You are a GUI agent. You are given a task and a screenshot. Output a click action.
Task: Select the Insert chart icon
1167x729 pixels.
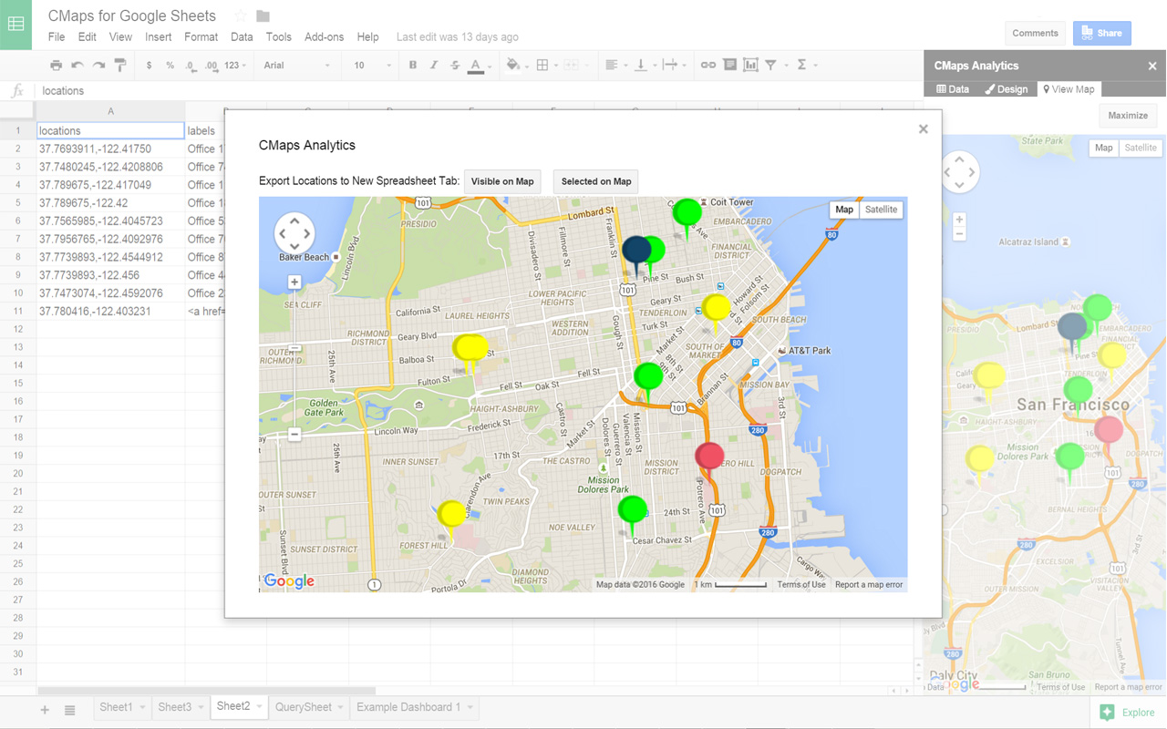[750, 65]
